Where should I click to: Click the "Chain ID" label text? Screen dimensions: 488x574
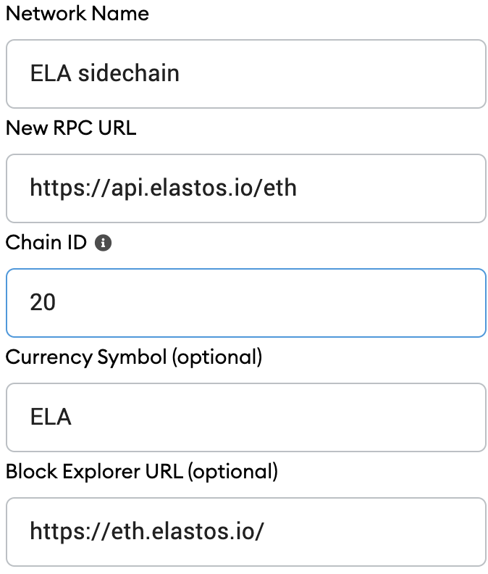click(46, 243)
